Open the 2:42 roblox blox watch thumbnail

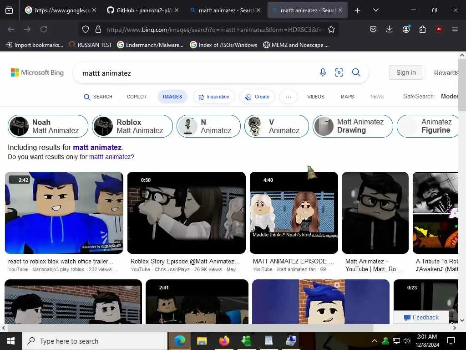(64, 213)
